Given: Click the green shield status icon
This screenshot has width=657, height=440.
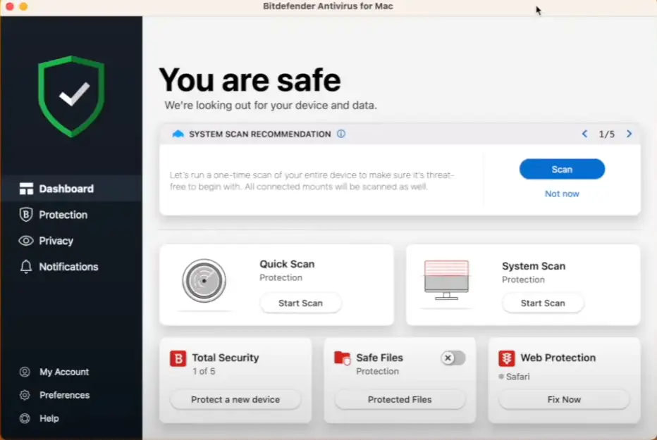Looking at the screenshot, I should (x=71, y=96).
